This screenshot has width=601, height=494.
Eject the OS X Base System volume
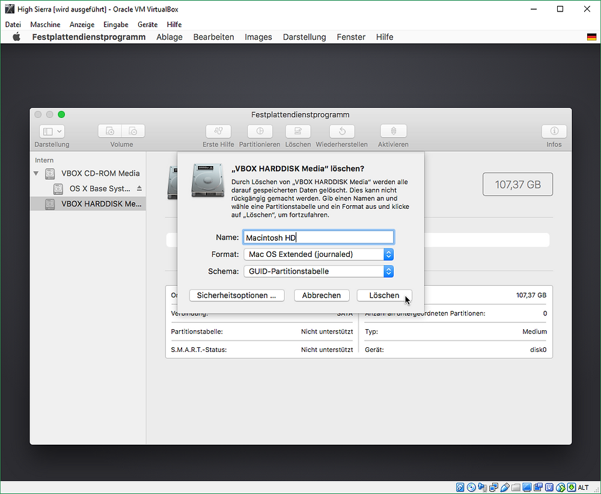(x=139, y=188)
